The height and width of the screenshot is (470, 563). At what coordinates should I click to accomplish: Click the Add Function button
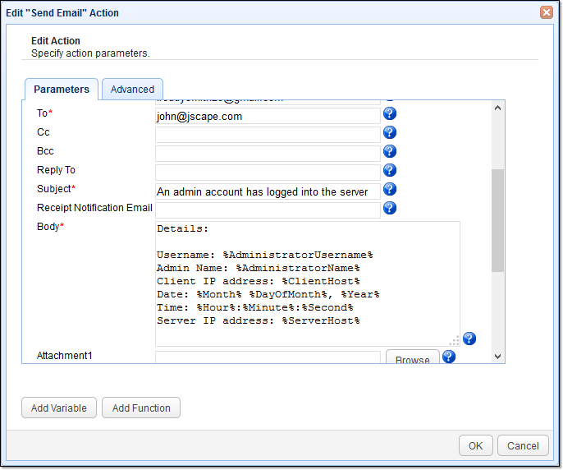[141, 408]
